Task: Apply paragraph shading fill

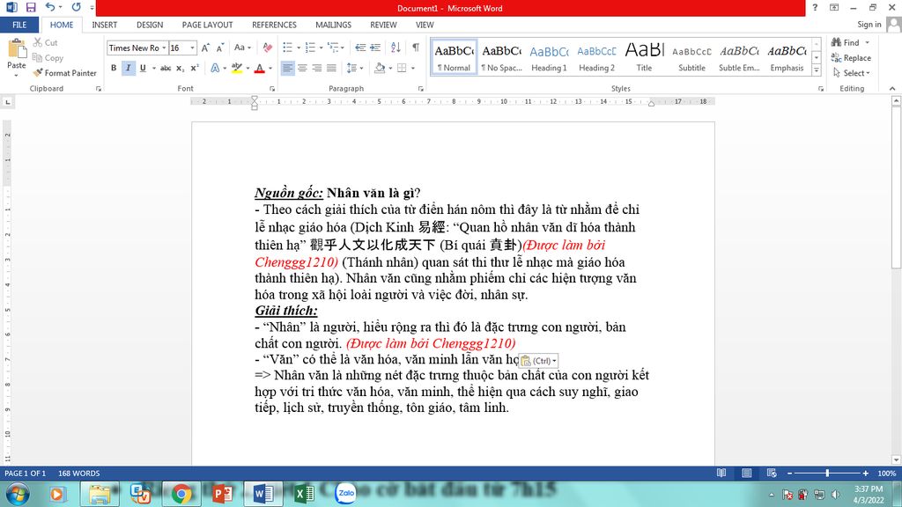Action: click(x=380, y=68)
